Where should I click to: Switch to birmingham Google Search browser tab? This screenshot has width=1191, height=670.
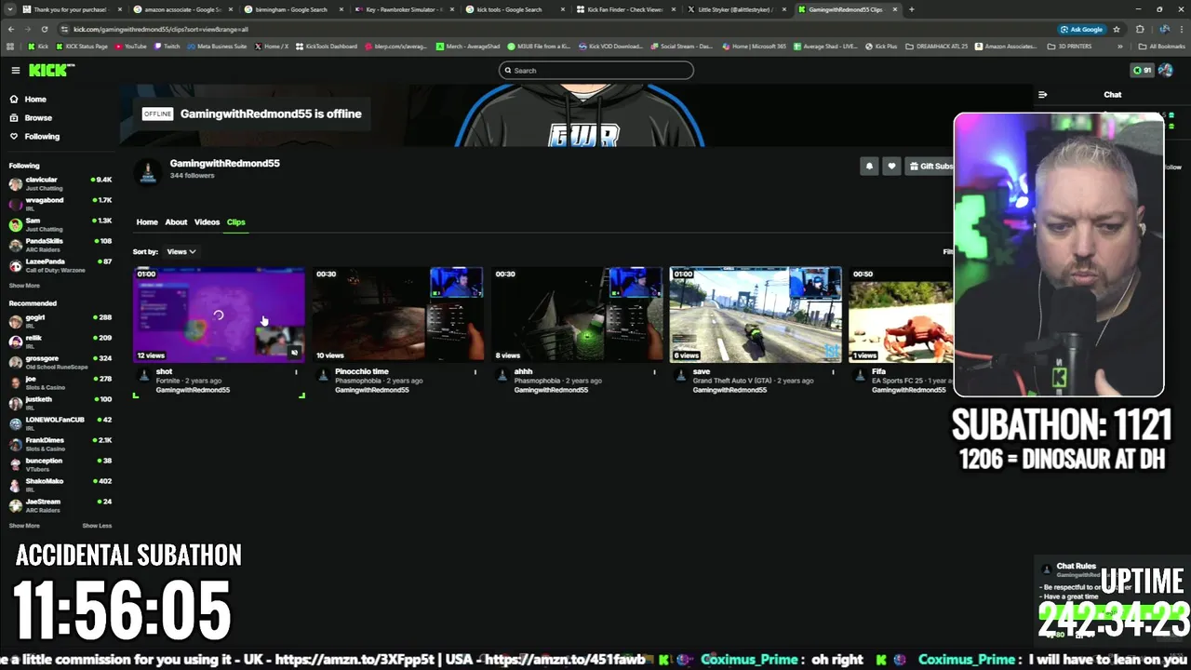click(290, 9)
